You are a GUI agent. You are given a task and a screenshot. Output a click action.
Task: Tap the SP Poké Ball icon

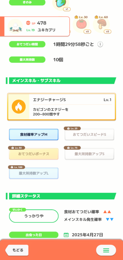click(x=28, y=23)
